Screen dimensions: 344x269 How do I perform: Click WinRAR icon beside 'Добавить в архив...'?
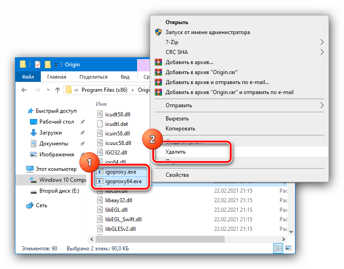(158, 62)
